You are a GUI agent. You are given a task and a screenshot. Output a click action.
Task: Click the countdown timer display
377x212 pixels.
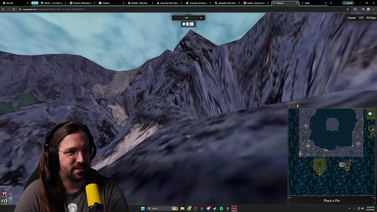coord(188,24)
